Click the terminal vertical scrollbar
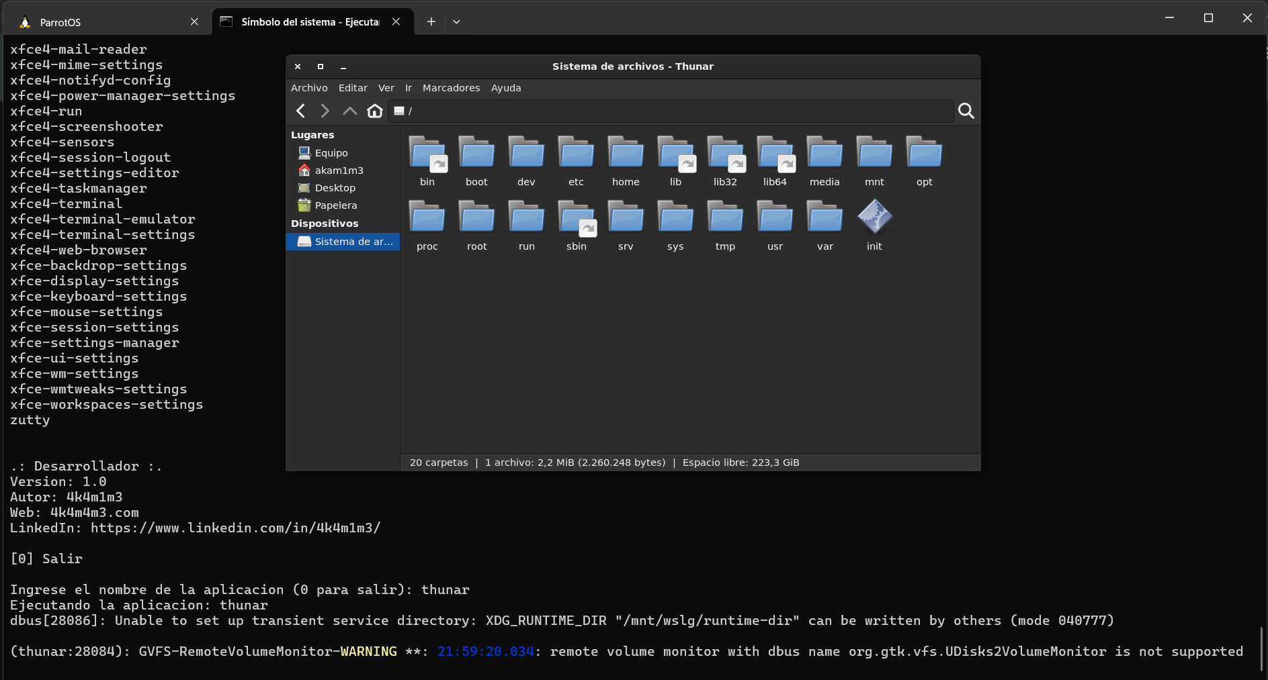This screenshot has height=680, width=1268. click(1263, 649)
